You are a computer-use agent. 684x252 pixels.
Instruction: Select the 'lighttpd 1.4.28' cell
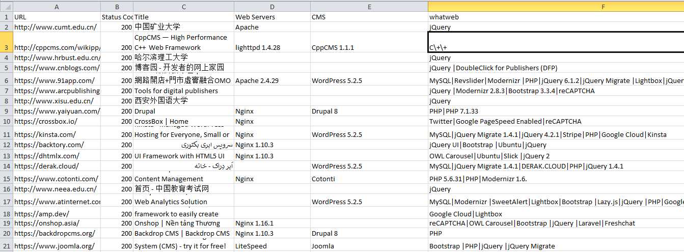point(272,42)
